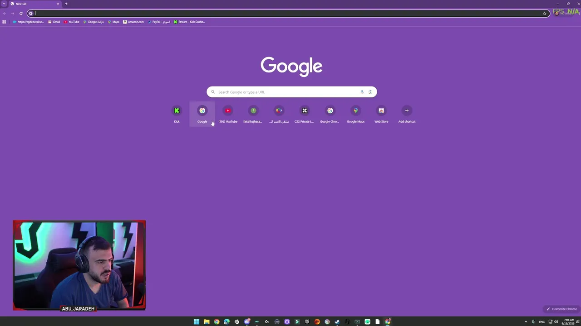Open Steam from the taskbar
The width and height of the screenshot is (581, 326).
[337, 322]
